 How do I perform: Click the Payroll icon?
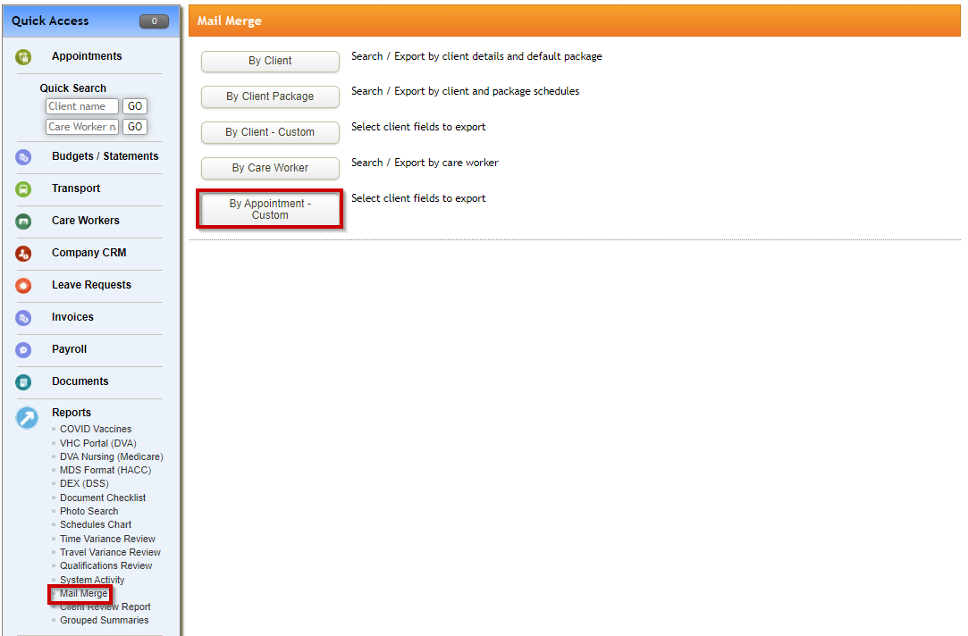click(23, 350)
